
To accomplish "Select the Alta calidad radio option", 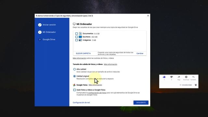I will click(74, 69).
